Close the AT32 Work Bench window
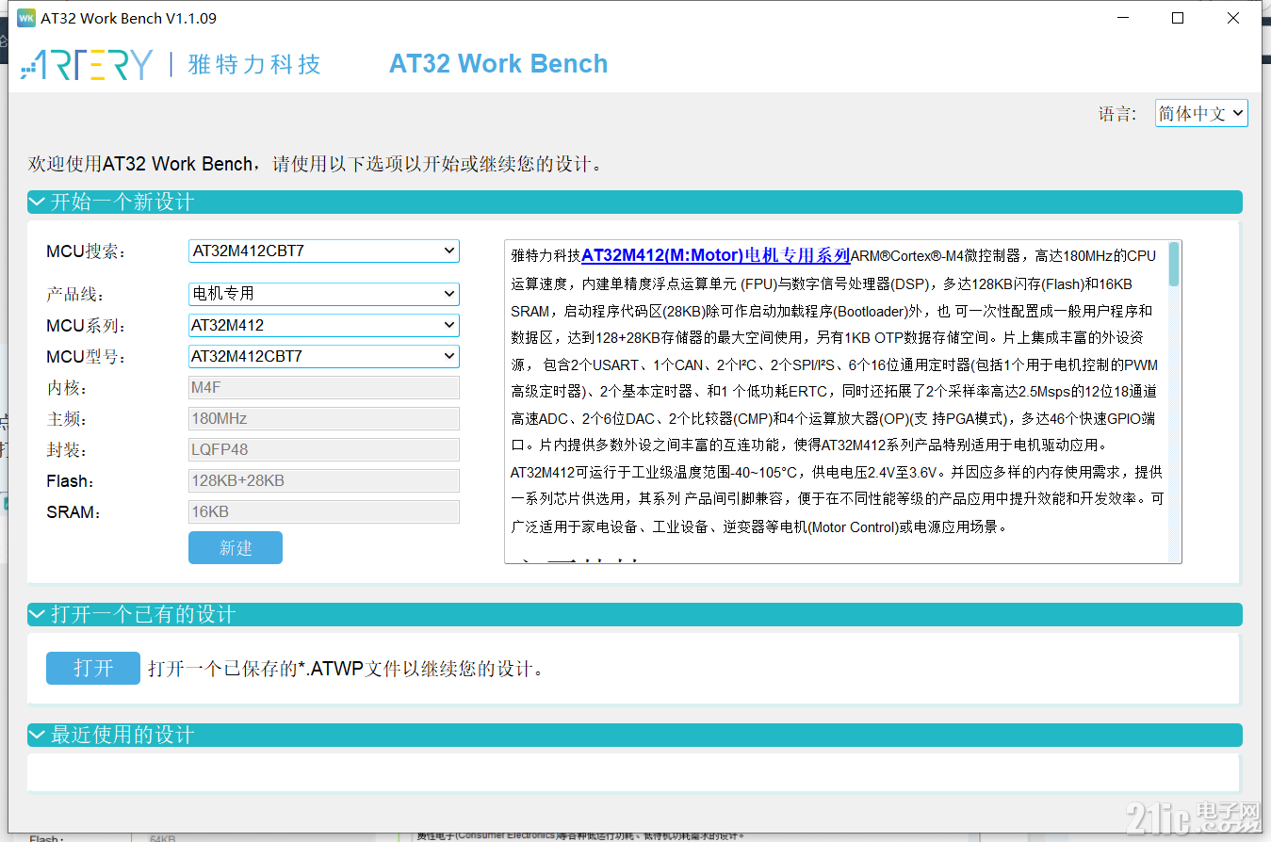Screen dimensions: 1271x842 click(x=1233, y=18)
